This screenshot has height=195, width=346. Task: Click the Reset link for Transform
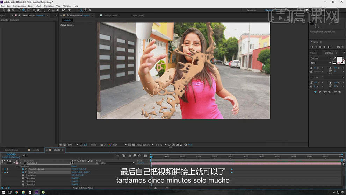pos(74,166)
